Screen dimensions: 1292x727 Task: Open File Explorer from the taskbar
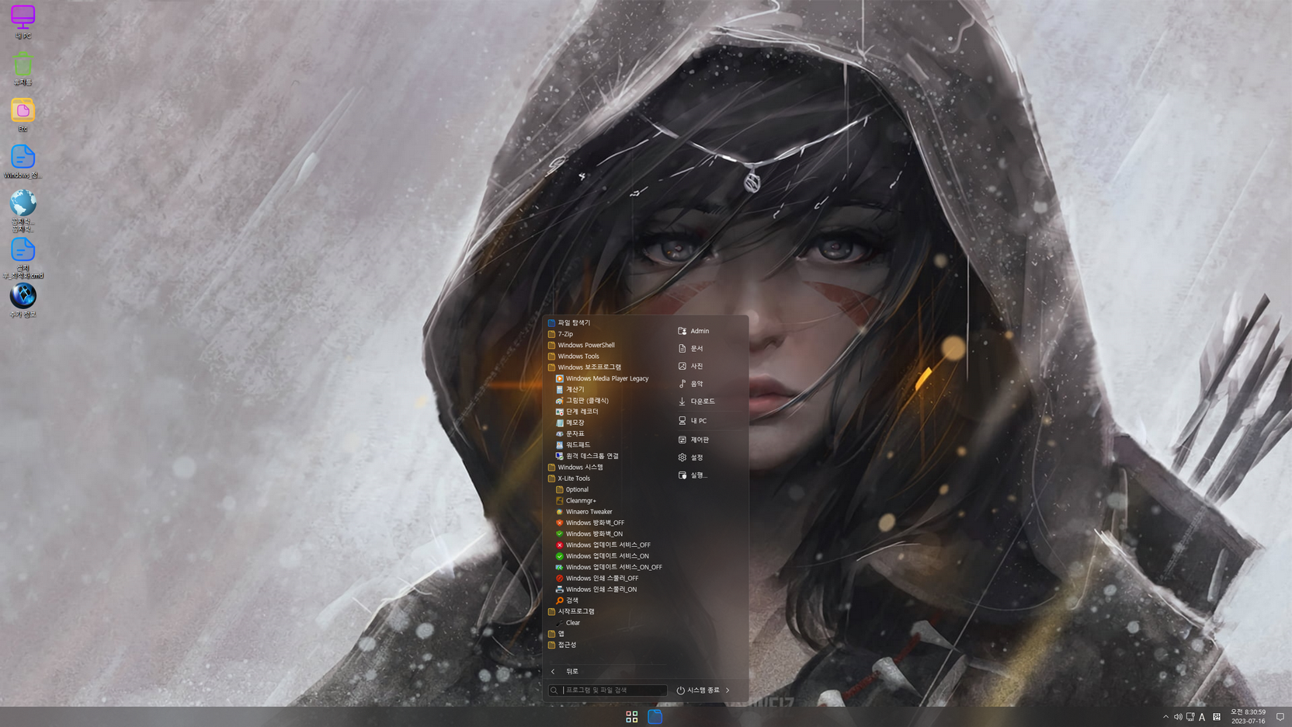pyautogui.click(x=655, y=717)
